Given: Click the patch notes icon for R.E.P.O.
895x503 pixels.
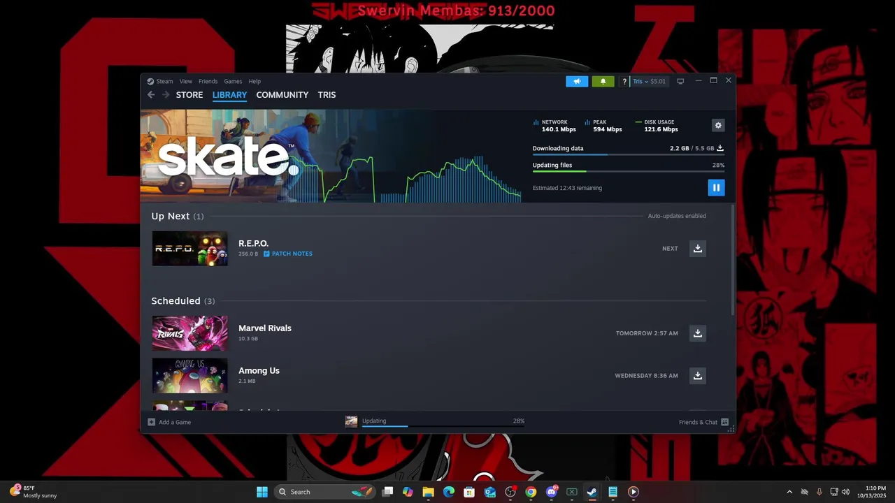Looking at the screenshot, I should (266, 254).
